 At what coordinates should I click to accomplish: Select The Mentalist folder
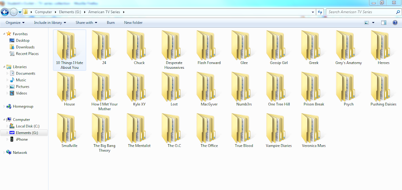(x=139, y=131)
